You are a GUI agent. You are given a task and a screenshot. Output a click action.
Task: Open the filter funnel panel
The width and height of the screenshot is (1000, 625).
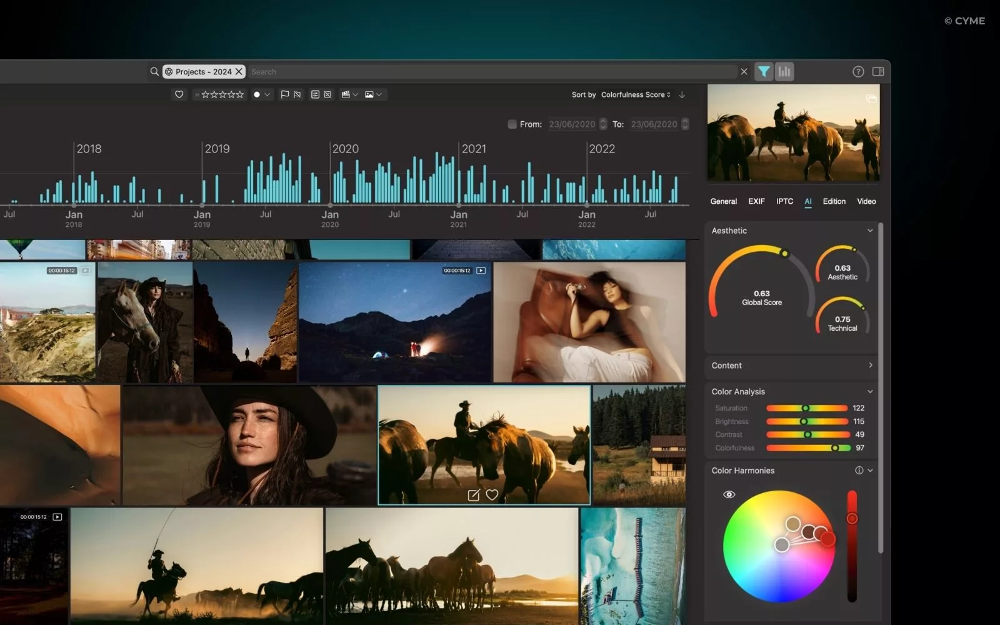[764, 71]
